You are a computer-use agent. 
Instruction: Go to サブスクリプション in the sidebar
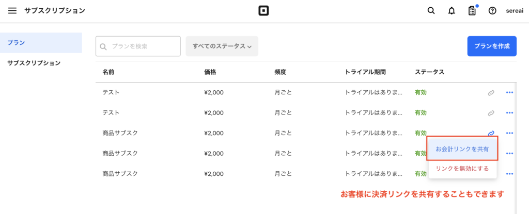[34, 63]
